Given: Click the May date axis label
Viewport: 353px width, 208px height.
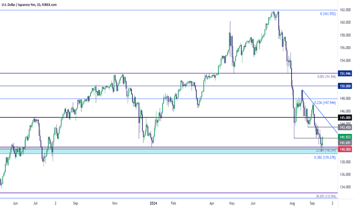Looking at the screenshot, I should 232,203.
